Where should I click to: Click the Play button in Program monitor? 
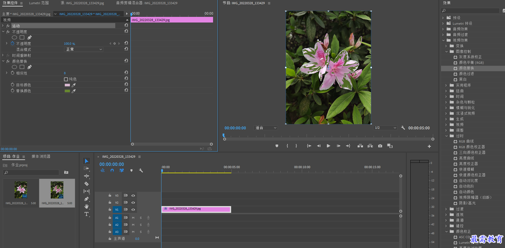(x=328, y=146)
